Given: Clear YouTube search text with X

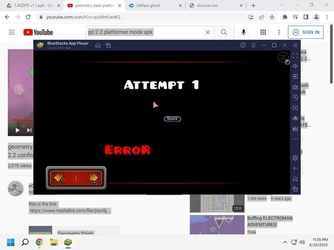Looking at the screenshot, I should pyautogui.click(x=208, y=32).
